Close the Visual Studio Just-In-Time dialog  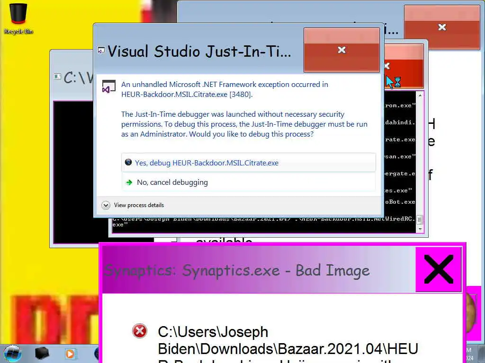click(341, 50)
